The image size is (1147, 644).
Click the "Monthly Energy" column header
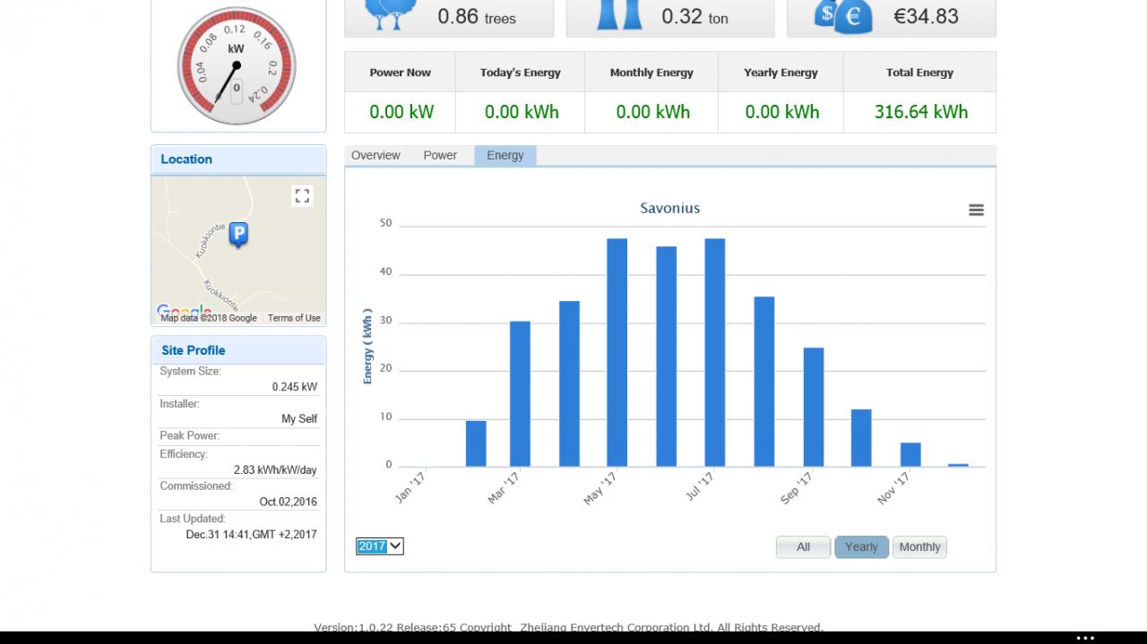point(651,73)
